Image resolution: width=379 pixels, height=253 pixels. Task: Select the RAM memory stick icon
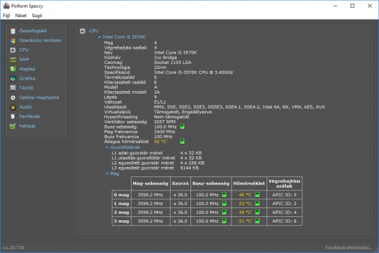[x=13, y=59]
